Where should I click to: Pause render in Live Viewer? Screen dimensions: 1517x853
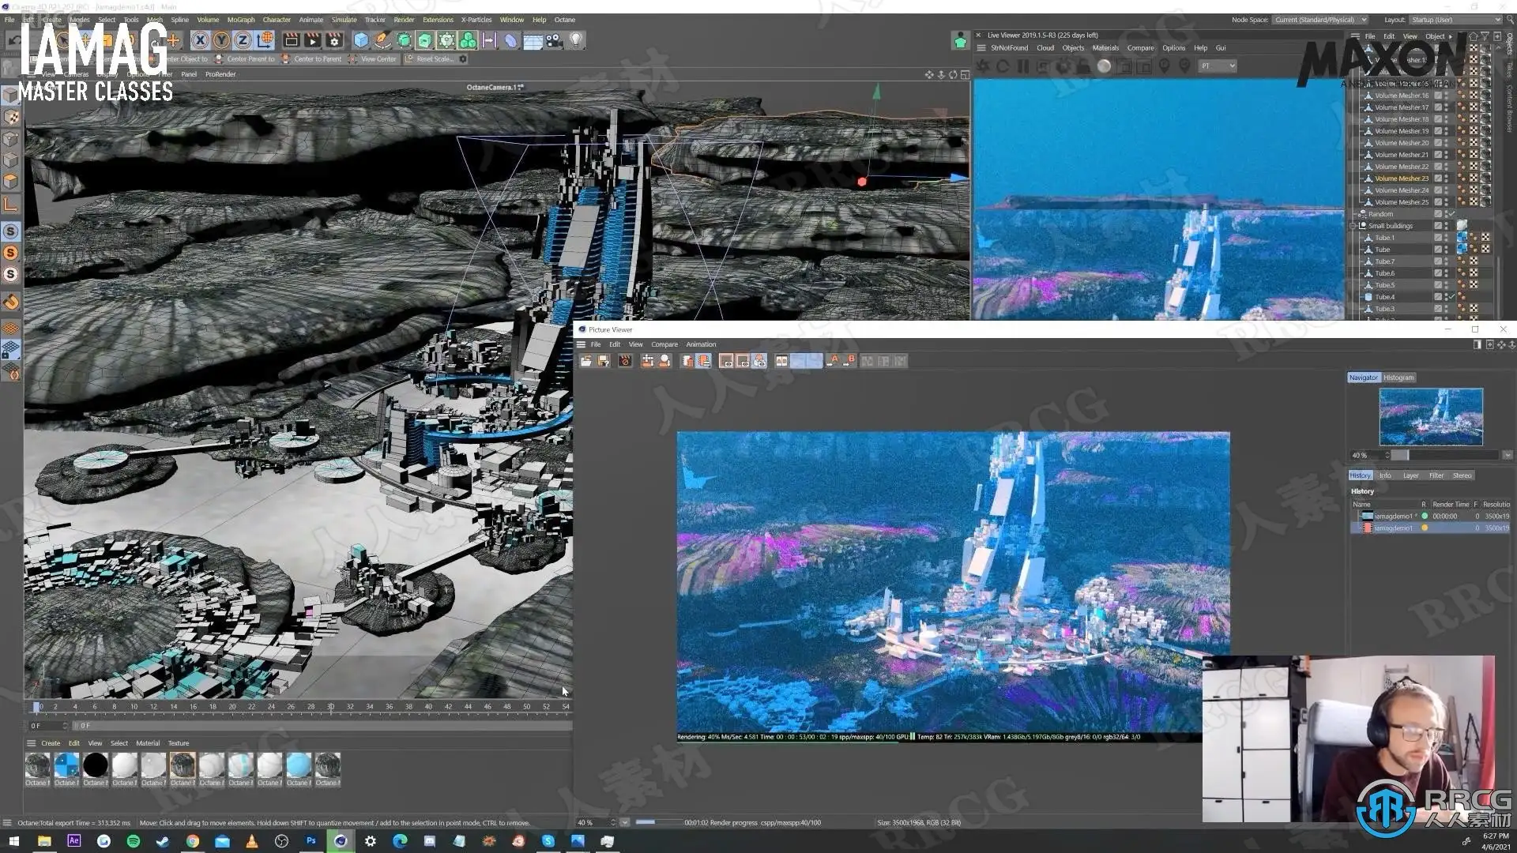(x=1023, y=66)
